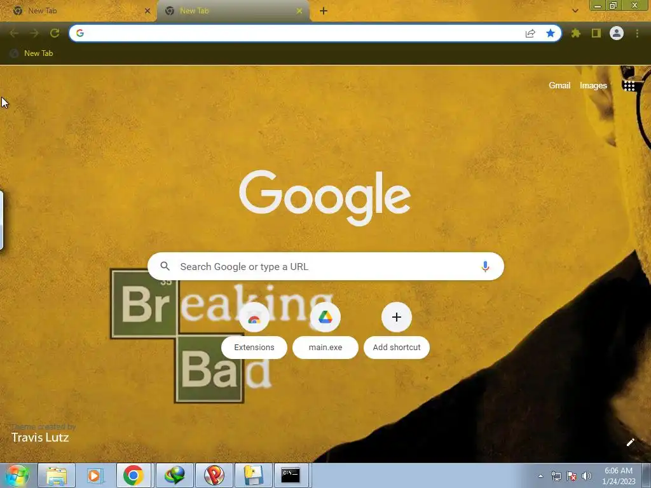Click the back navigation arrow
651x488 pixels.
coord(14,33)
